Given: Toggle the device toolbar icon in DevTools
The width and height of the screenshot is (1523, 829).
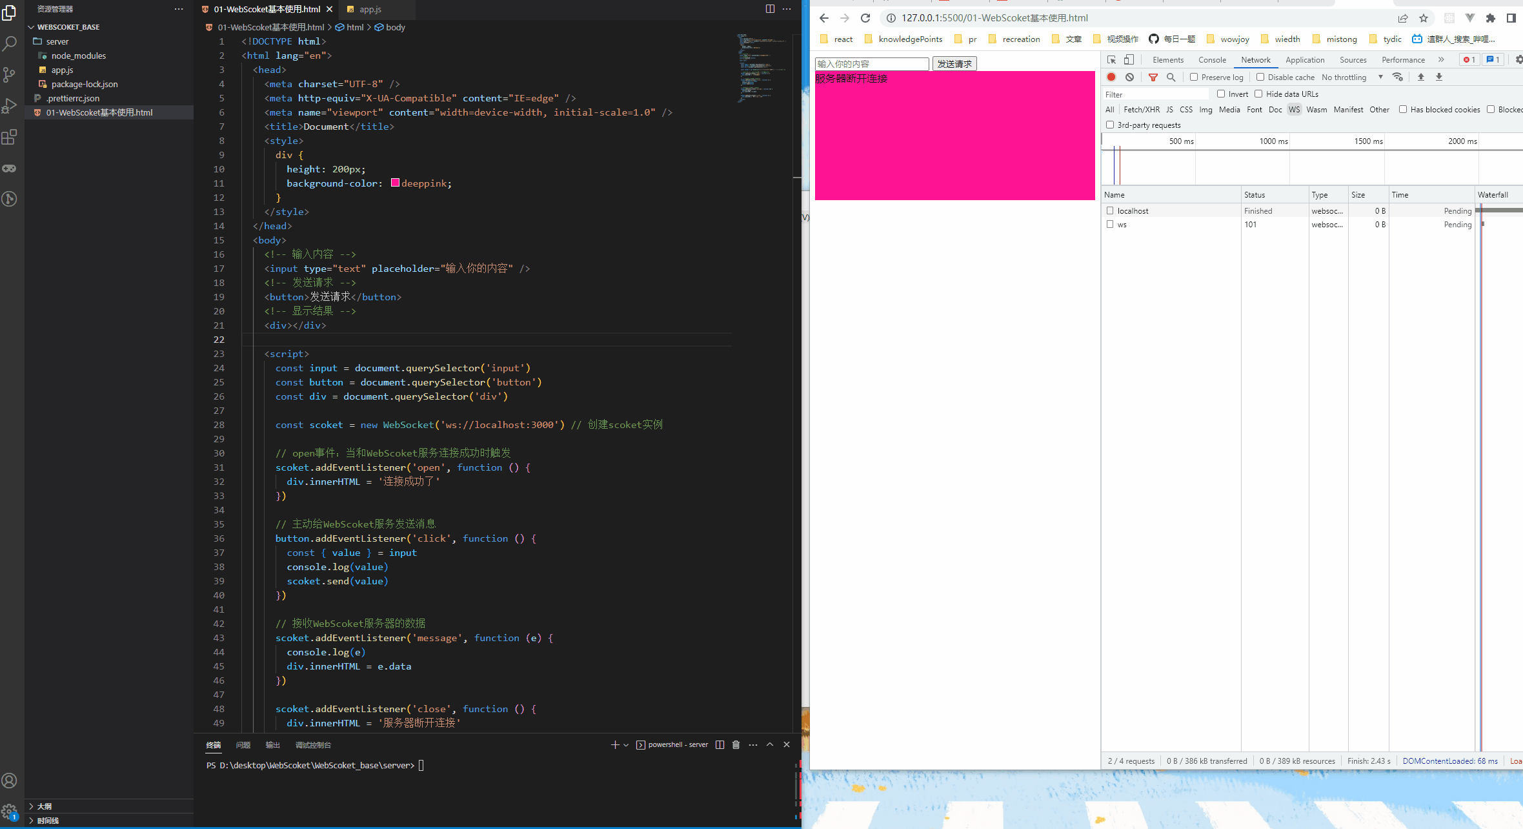Looking at the screenshot, I should pyautogui.click(x=1129, y=59).
